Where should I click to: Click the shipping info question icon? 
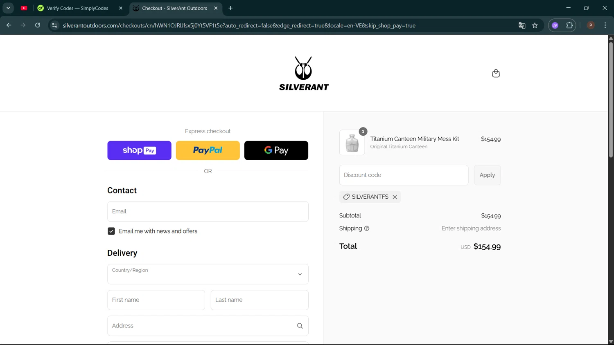pyautogui.click(x=367, y=229)
